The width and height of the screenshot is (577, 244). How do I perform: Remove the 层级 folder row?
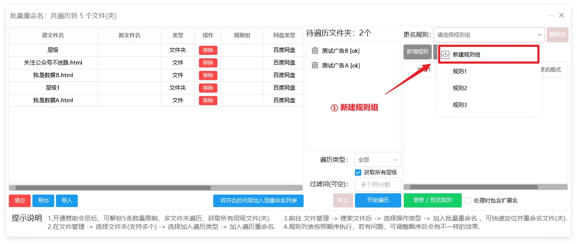[208, 50]
